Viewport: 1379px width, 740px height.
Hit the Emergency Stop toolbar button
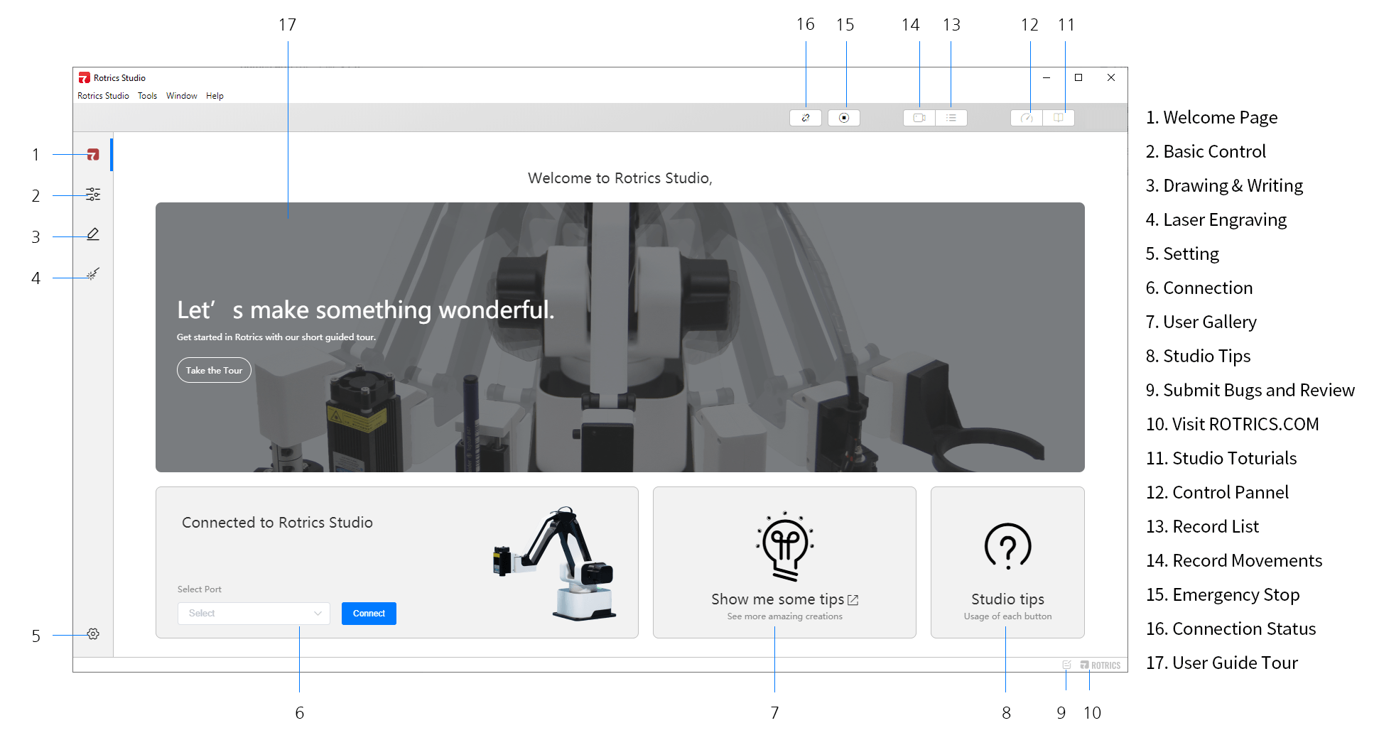click(844, 118)
